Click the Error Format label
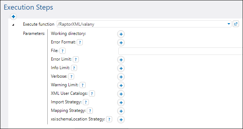This screenshot has height=129, width=243. 63,42
